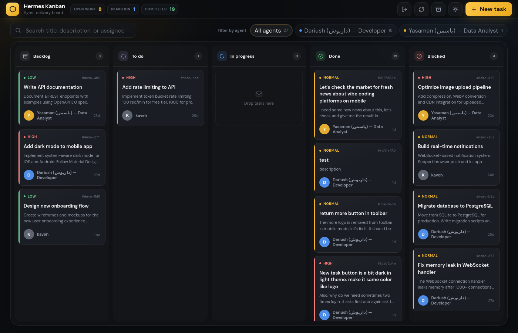Filter by Dariush Developer agent

tap(346, 30)
